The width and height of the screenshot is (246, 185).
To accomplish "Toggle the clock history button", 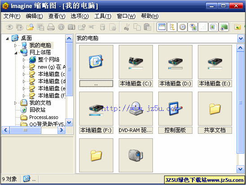I will pyautogui.click(x=183, y=27).
